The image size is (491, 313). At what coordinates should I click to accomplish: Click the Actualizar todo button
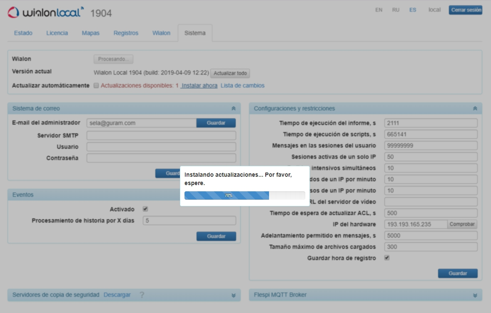[x=230, y=73]
